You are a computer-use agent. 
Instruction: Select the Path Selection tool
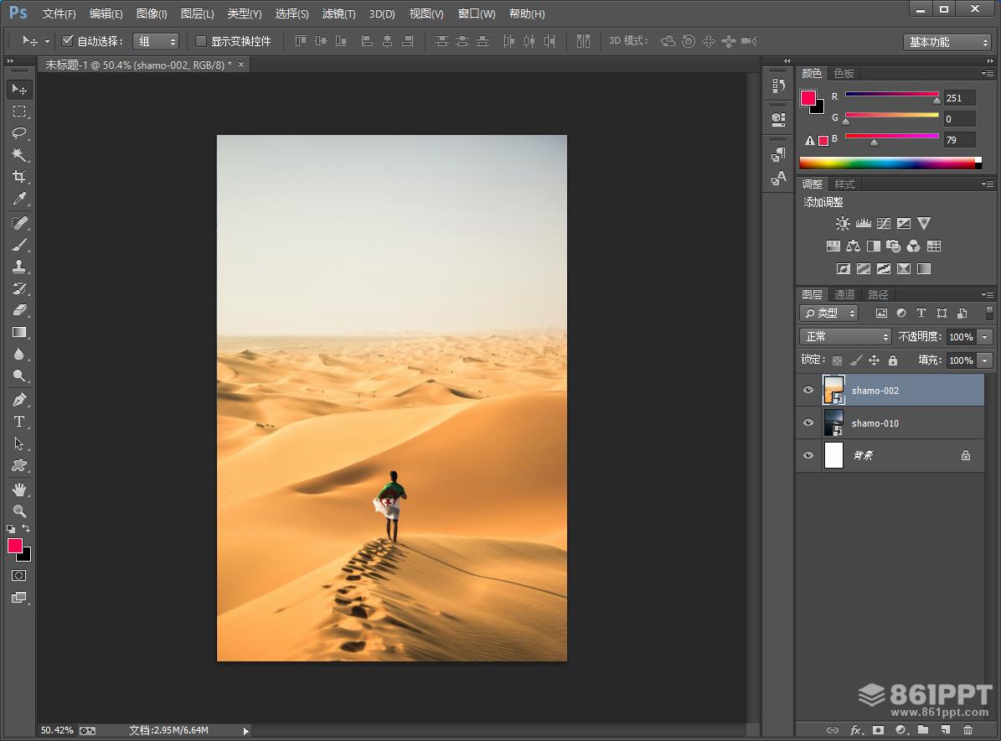point(19,443)
